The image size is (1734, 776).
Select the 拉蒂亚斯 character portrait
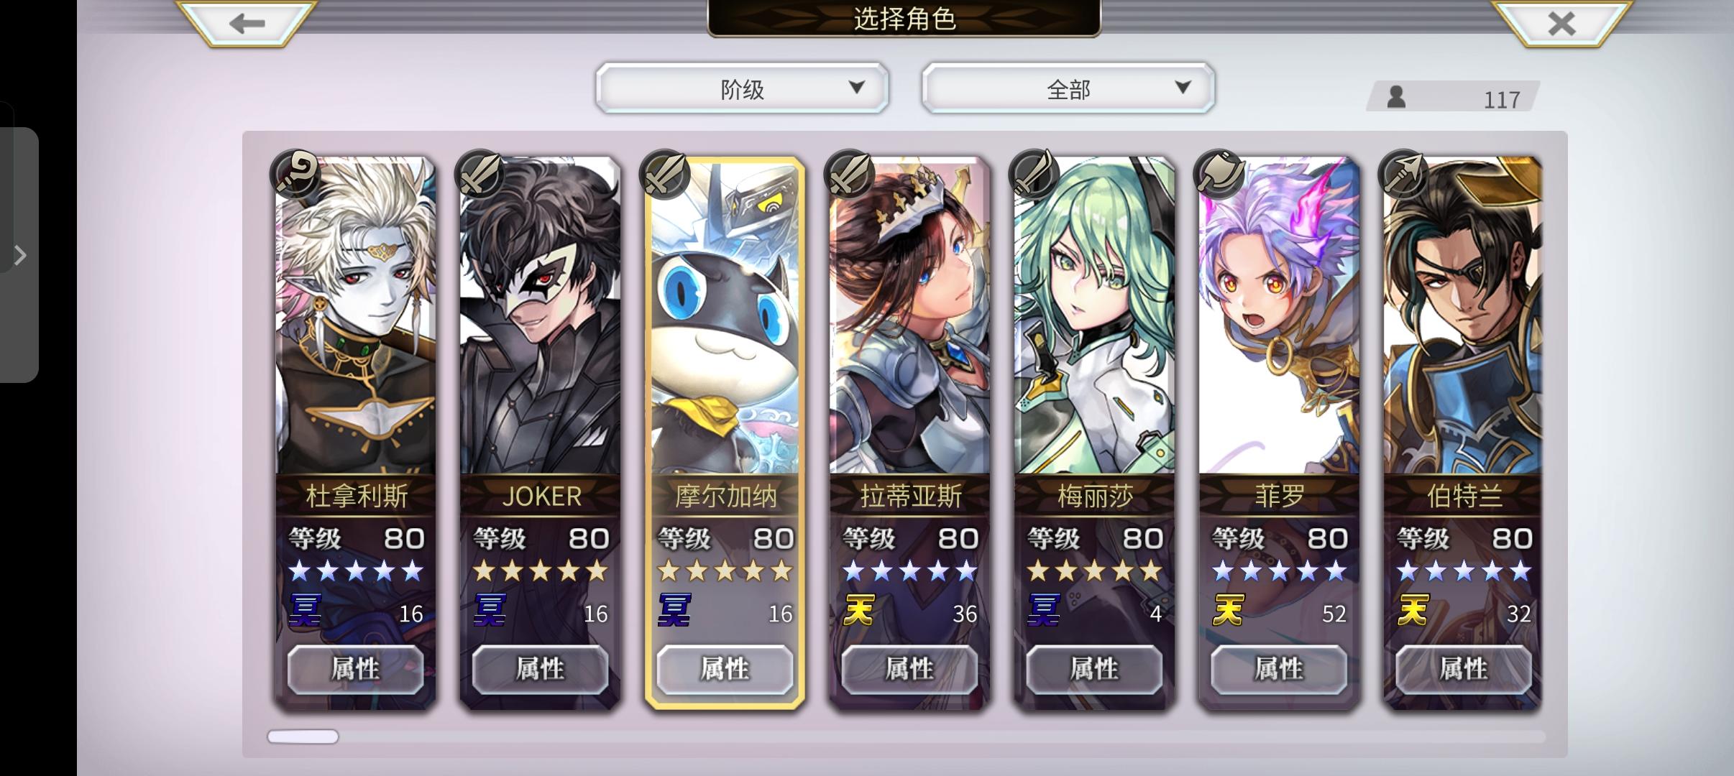point(909,316)
